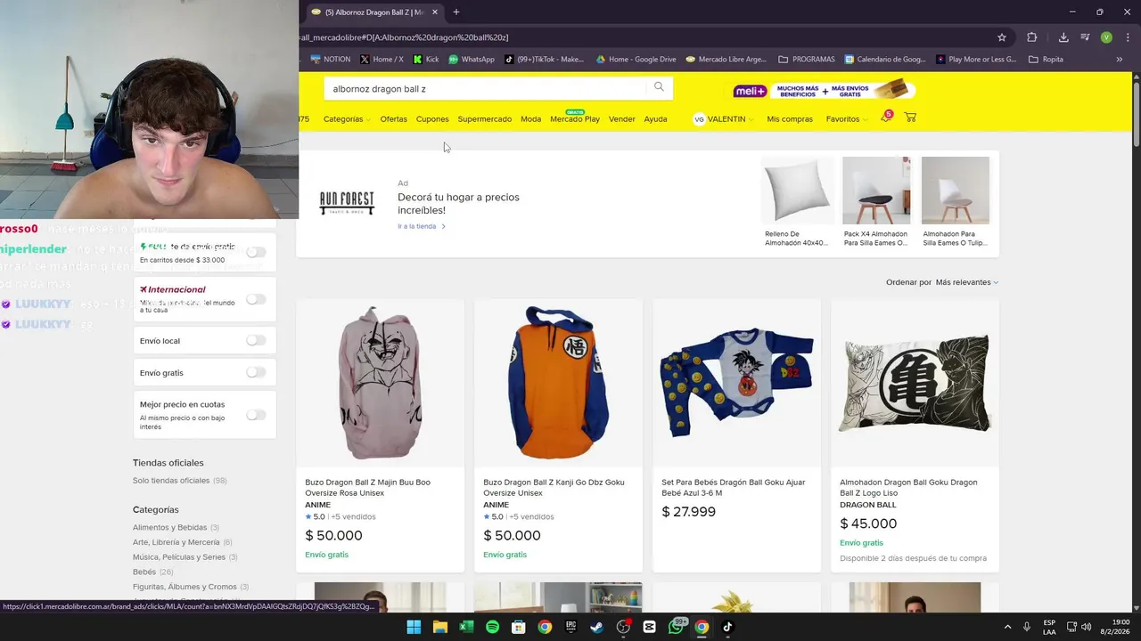Open TikTok app from taskbar
This screenshot has height=641, width=1141.
coord(727,627)
